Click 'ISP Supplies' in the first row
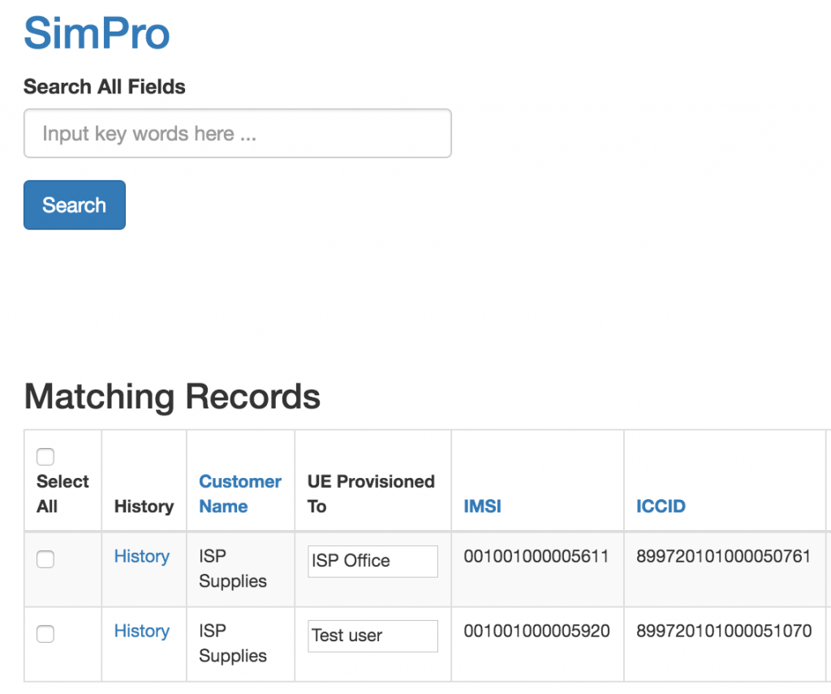 [233, 568]
